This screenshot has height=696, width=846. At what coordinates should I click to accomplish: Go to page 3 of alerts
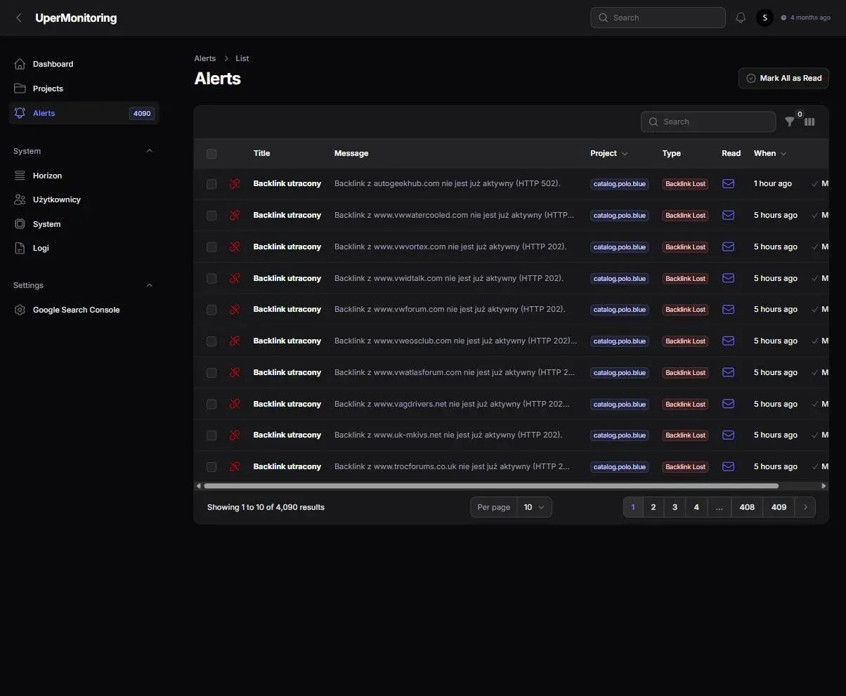(x=675, y=507)
